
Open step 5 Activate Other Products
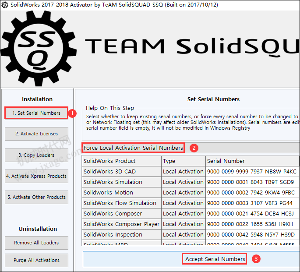point(36,197)
